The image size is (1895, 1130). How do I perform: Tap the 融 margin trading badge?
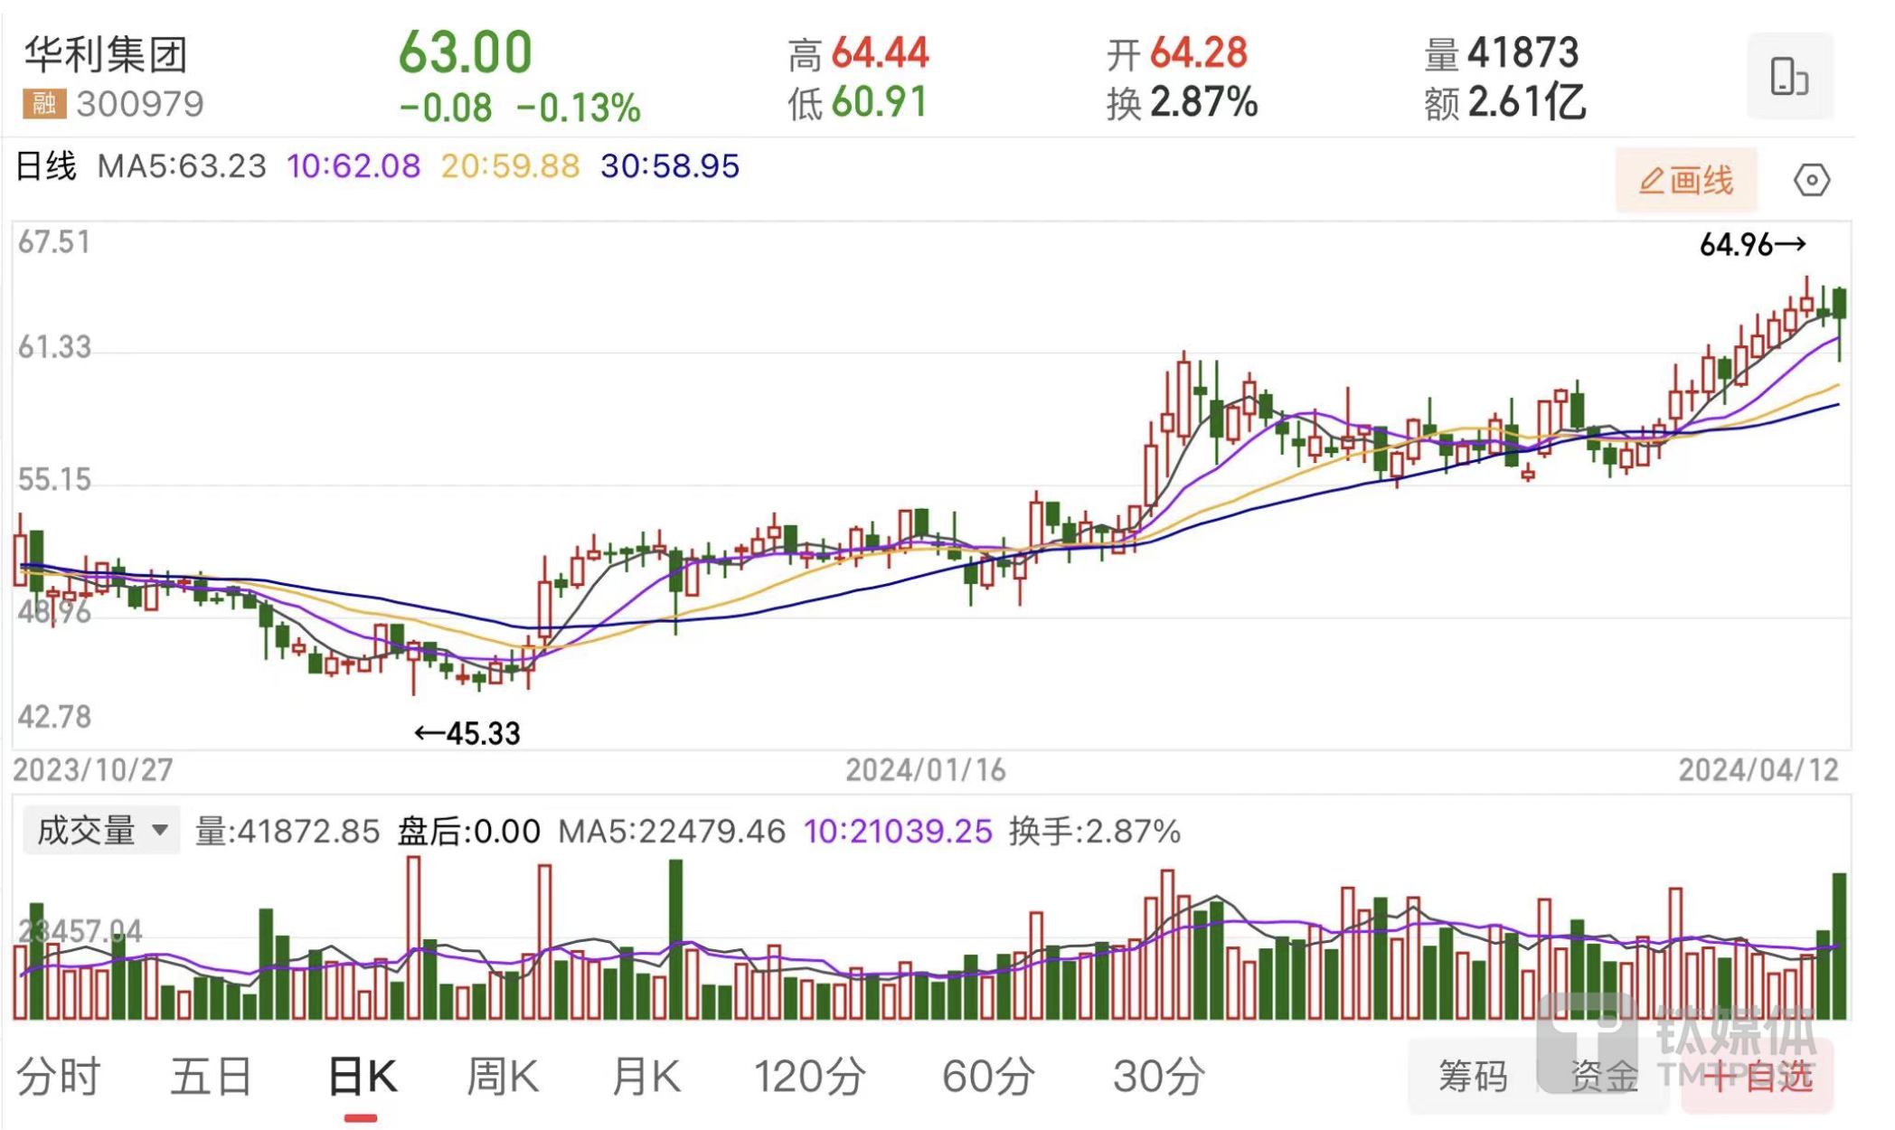44,104
